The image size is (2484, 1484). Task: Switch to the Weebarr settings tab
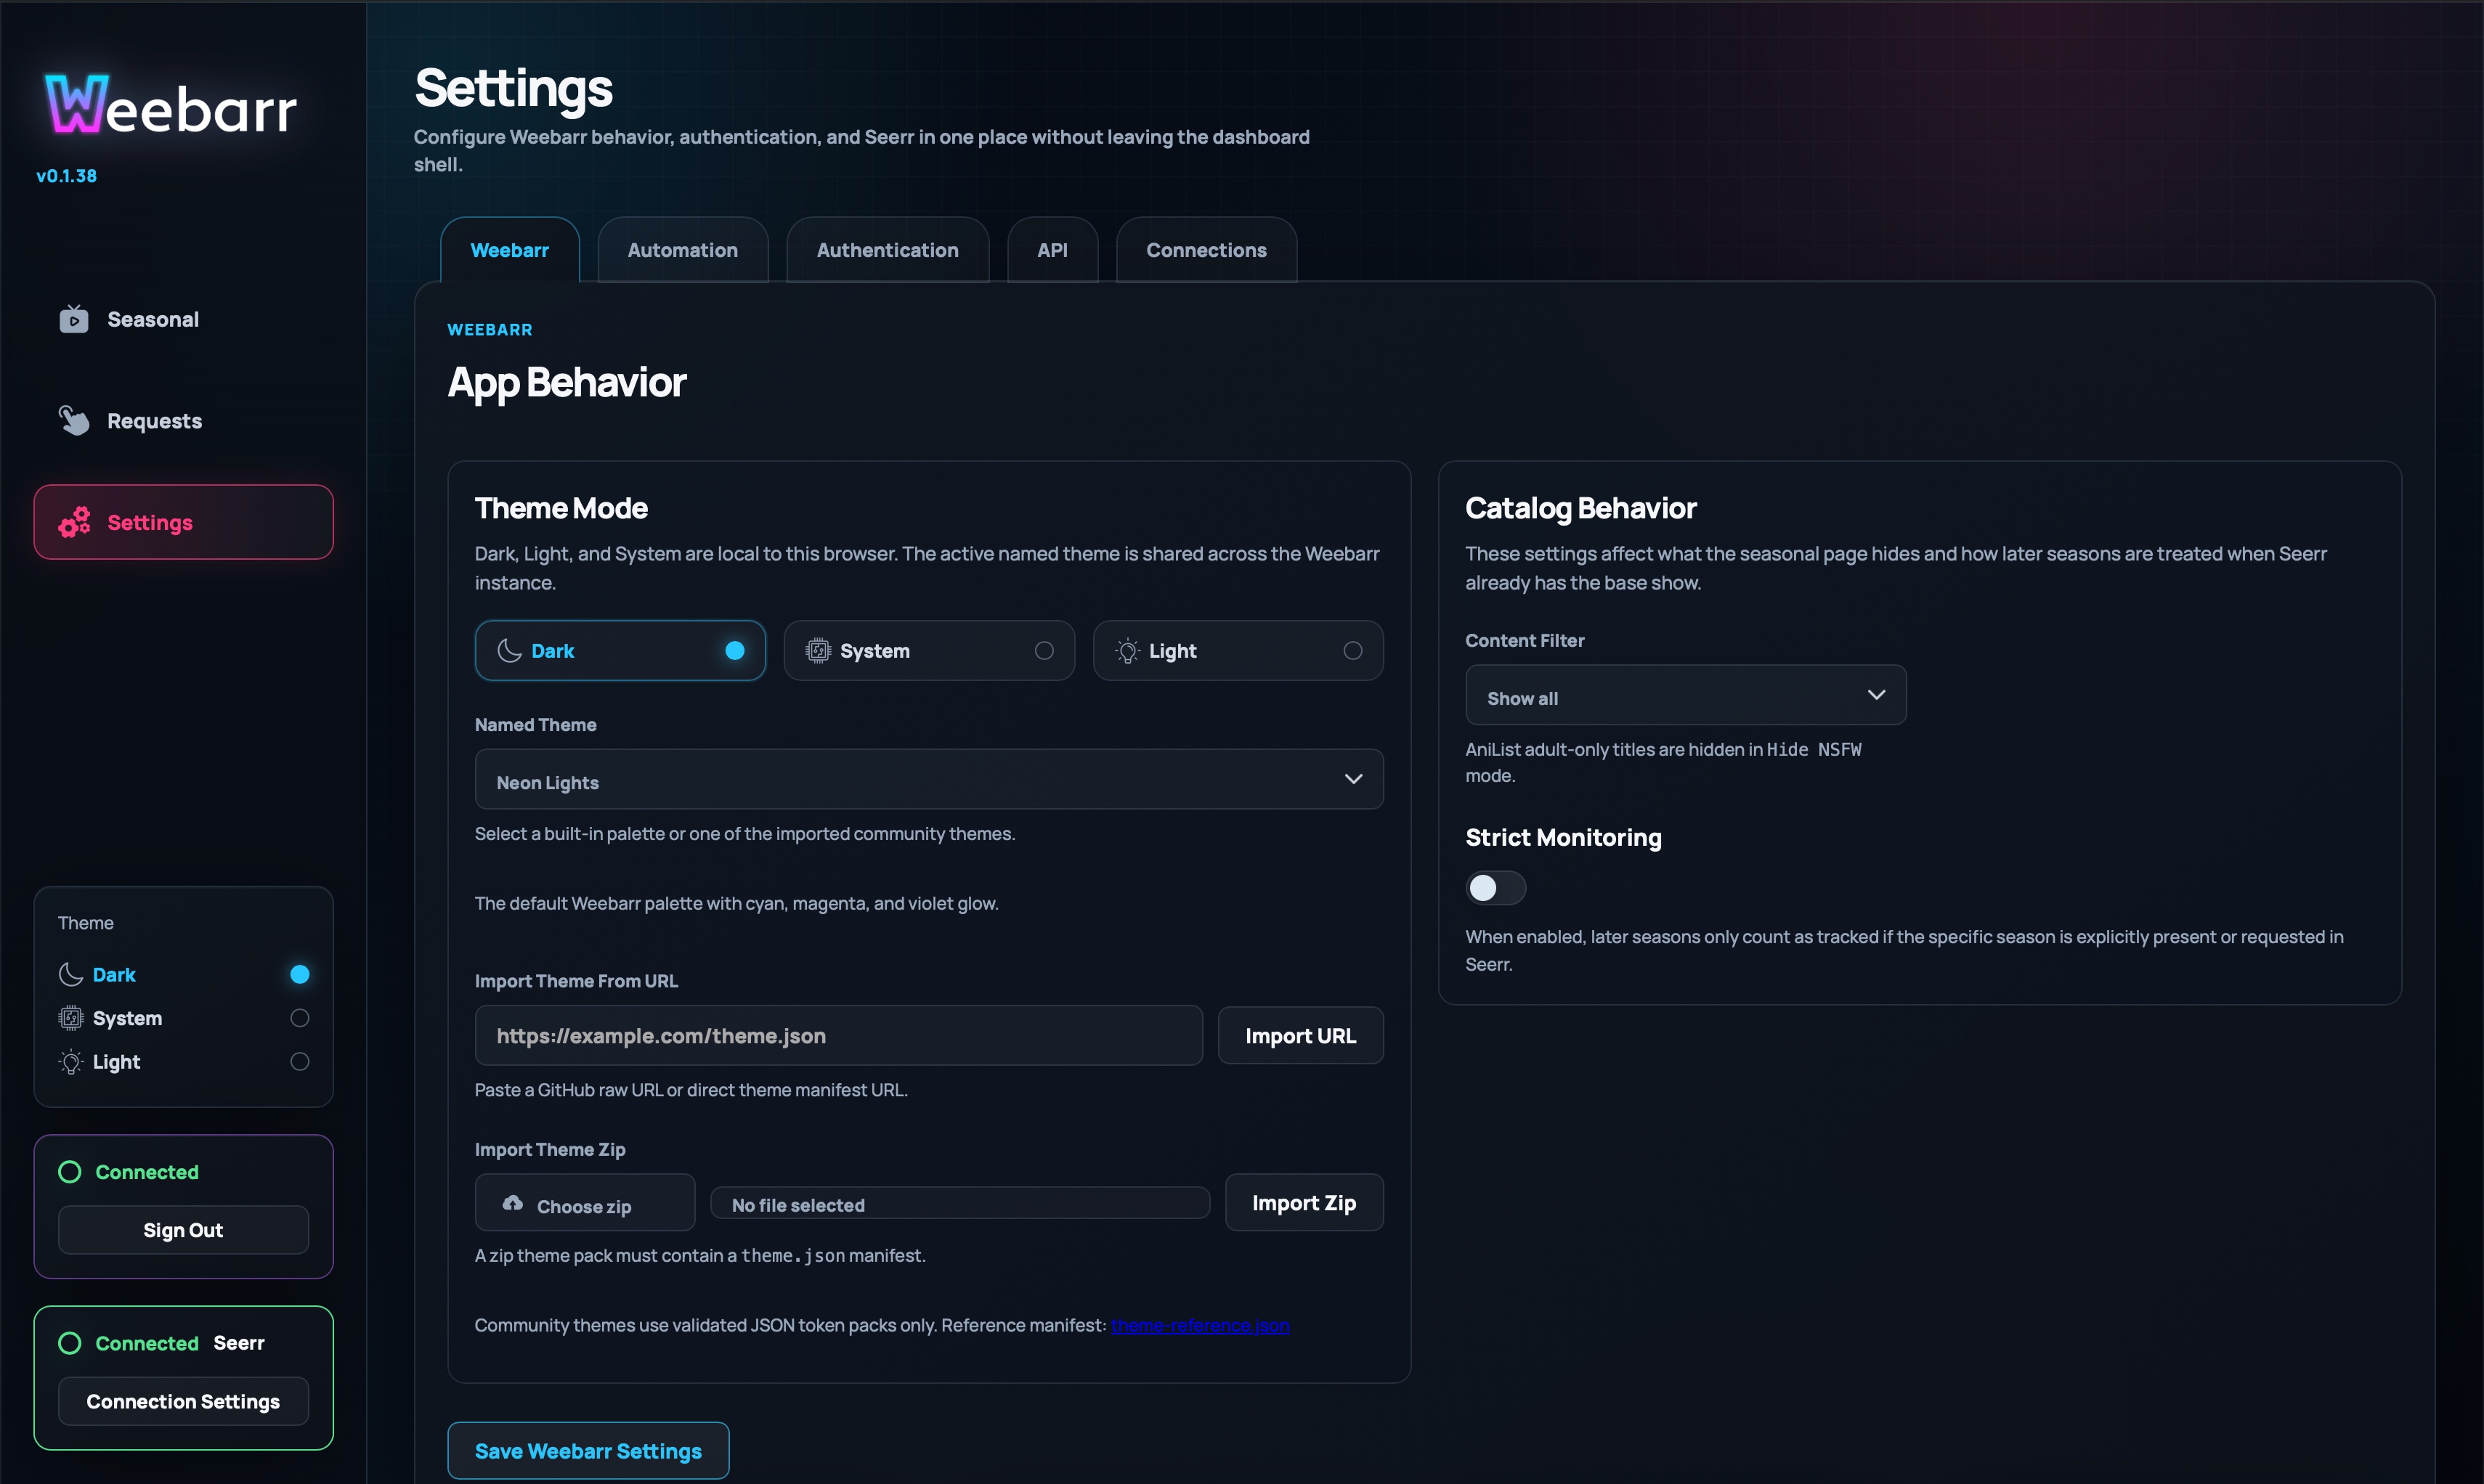click(x=509, y=250)
